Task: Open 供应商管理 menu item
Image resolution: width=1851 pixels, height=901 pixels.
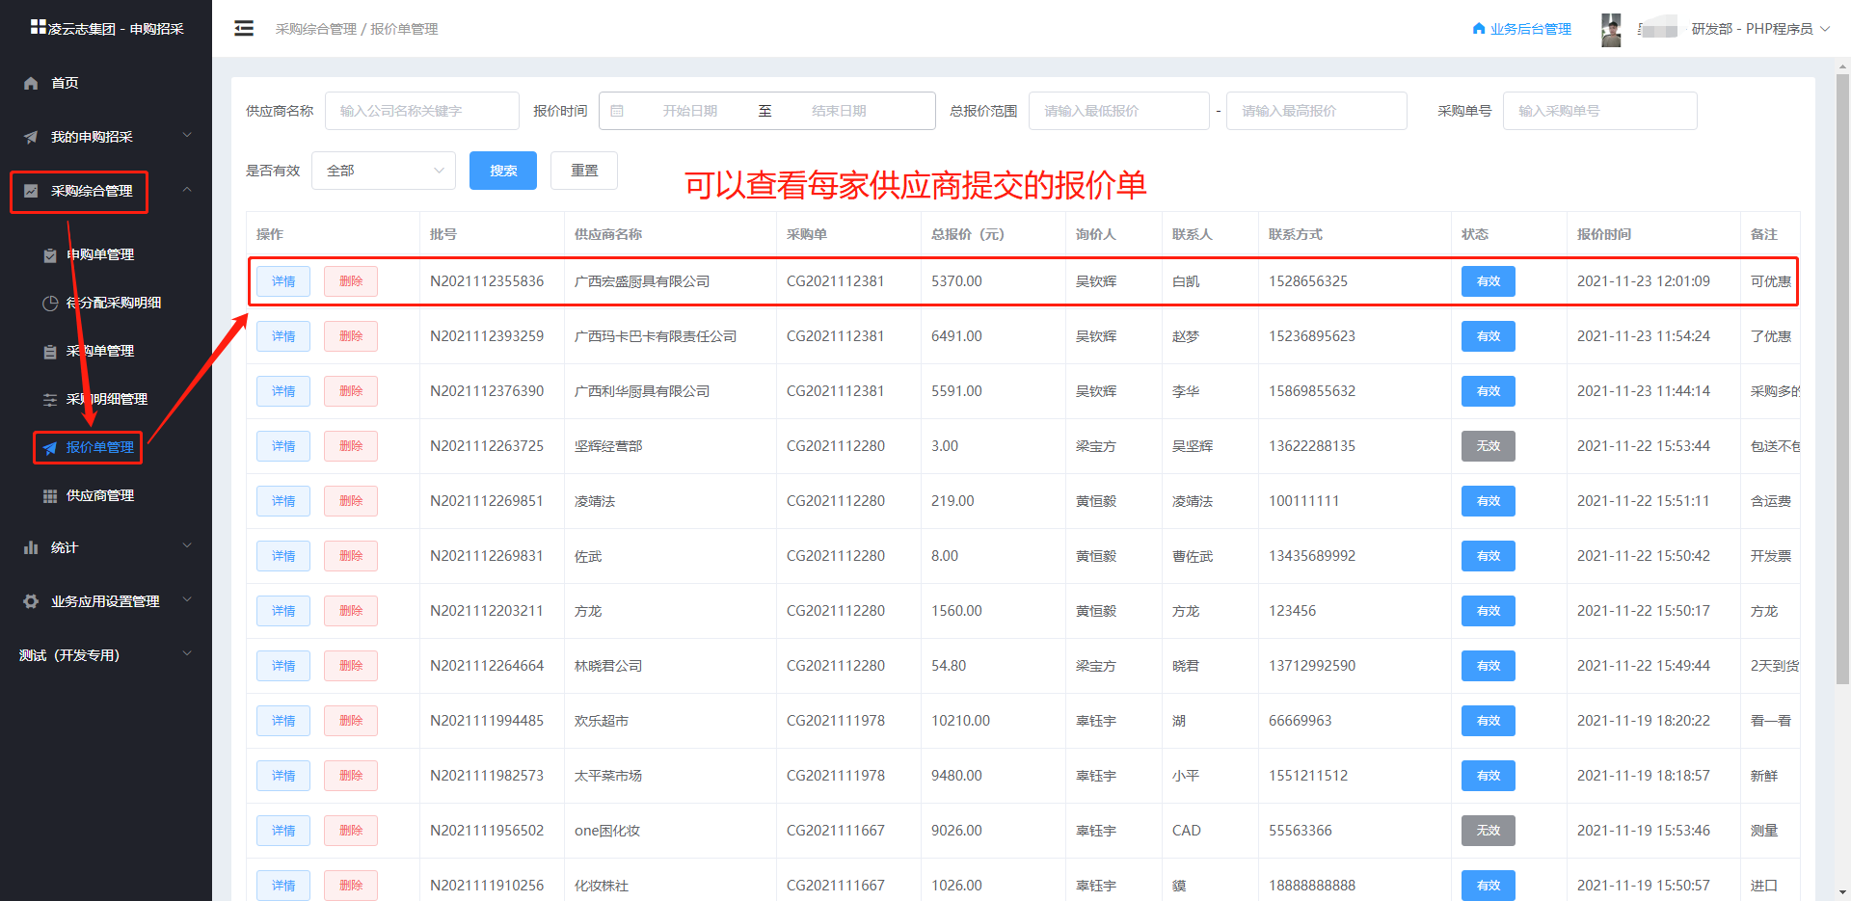Action: point(100,495)
